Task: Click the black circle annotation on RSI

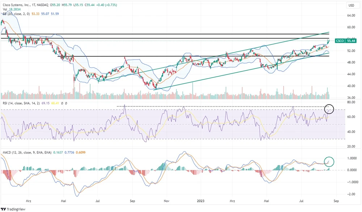Action: pos(329,108)
